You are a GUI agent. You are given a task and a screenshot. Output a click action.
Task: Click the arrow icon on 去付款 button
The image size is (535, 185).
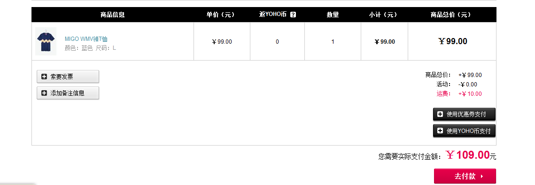click(482, 177)
